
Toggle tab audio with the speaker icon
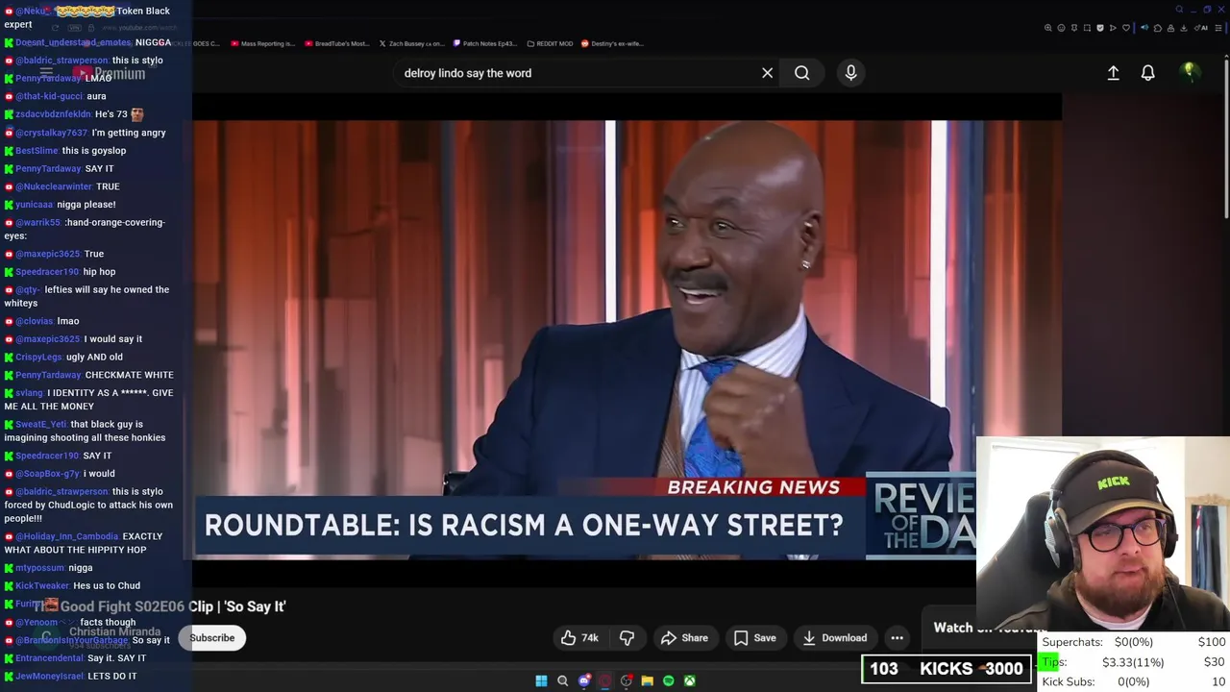[1144, 28]
